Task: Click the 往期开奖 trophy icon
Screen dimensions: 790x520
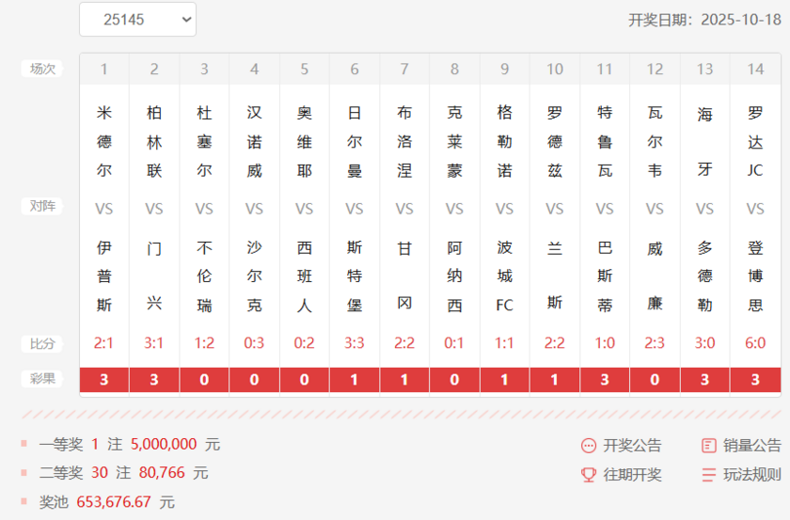Action: (589, 475)
